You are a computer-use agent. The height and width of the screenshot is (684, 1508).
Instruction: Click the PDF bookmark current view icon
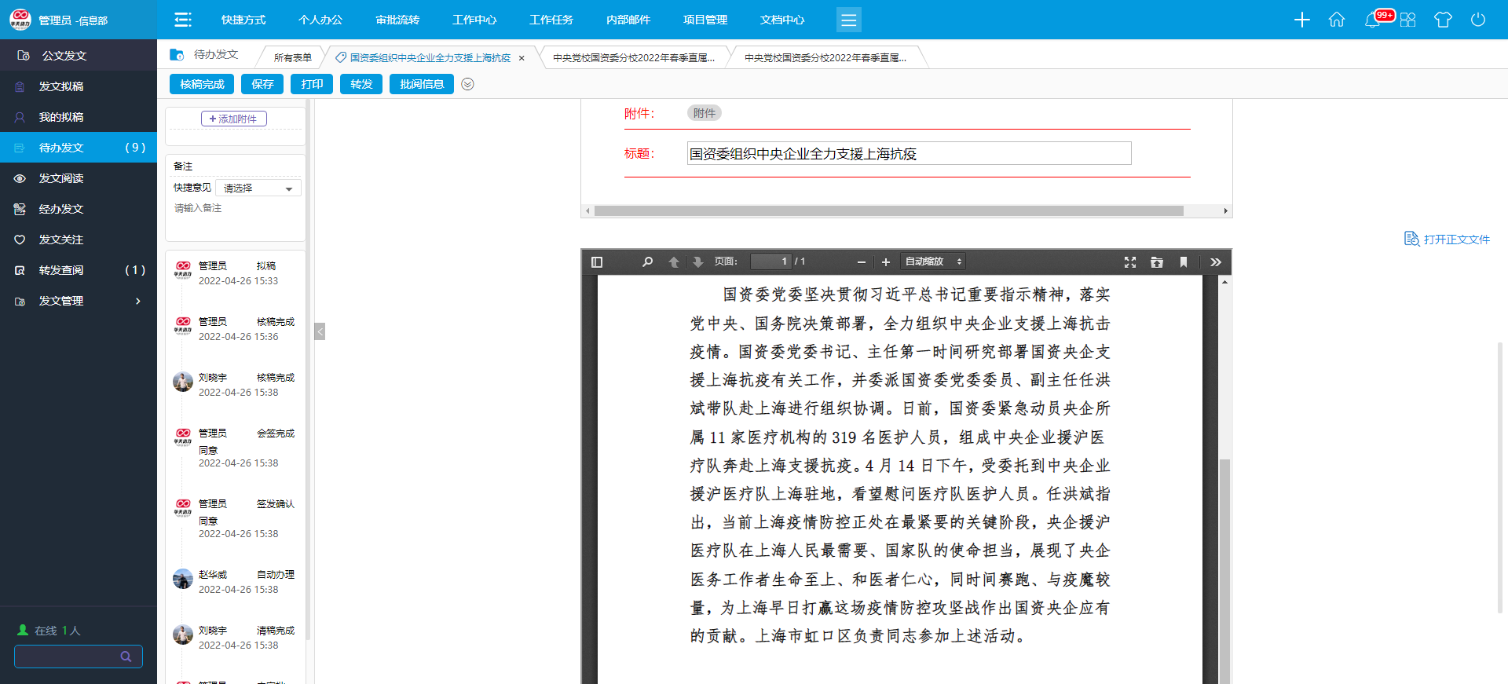pos(1184,262)
